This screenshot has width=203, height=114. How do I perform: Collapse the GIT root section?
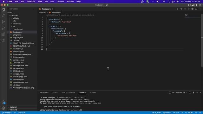coord(11,13)
